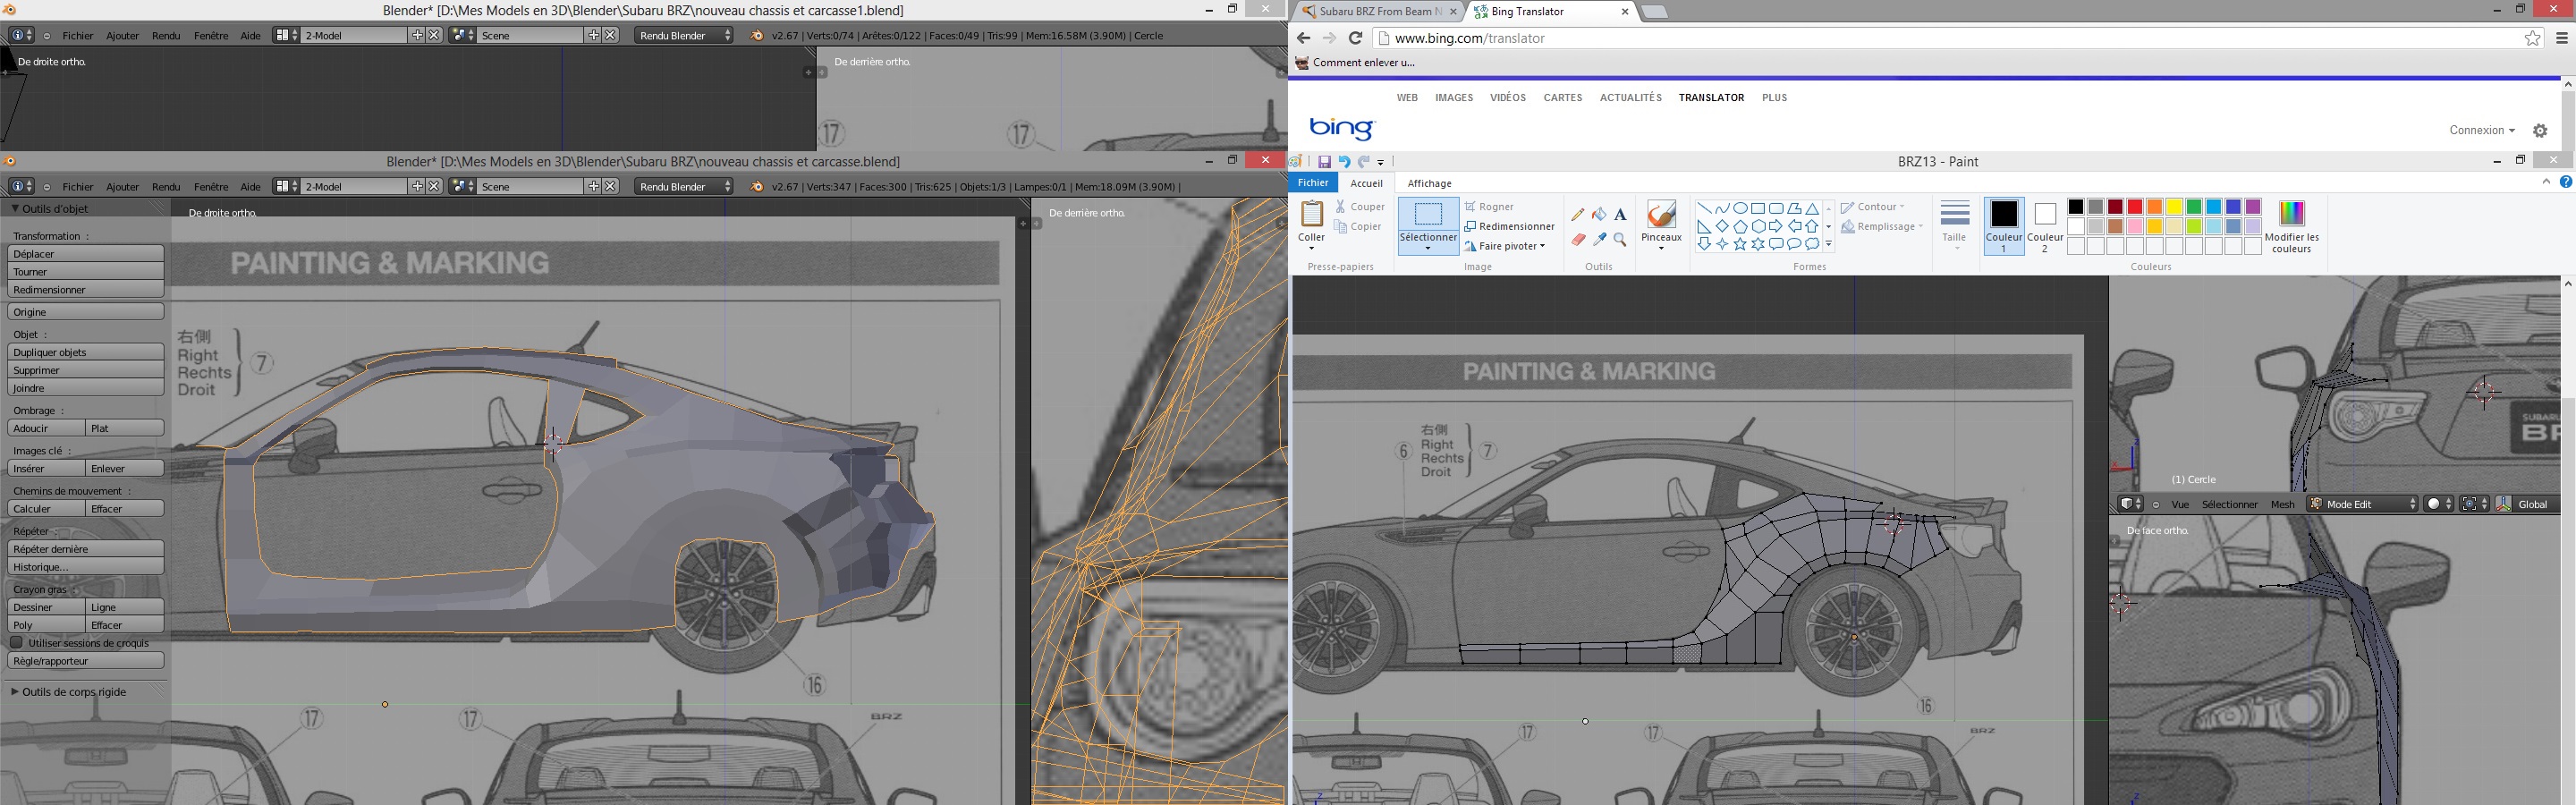Click Dupliquer objets button
Image resolution: width=2576 pixels, height=805 pixels.
point(86,352)
